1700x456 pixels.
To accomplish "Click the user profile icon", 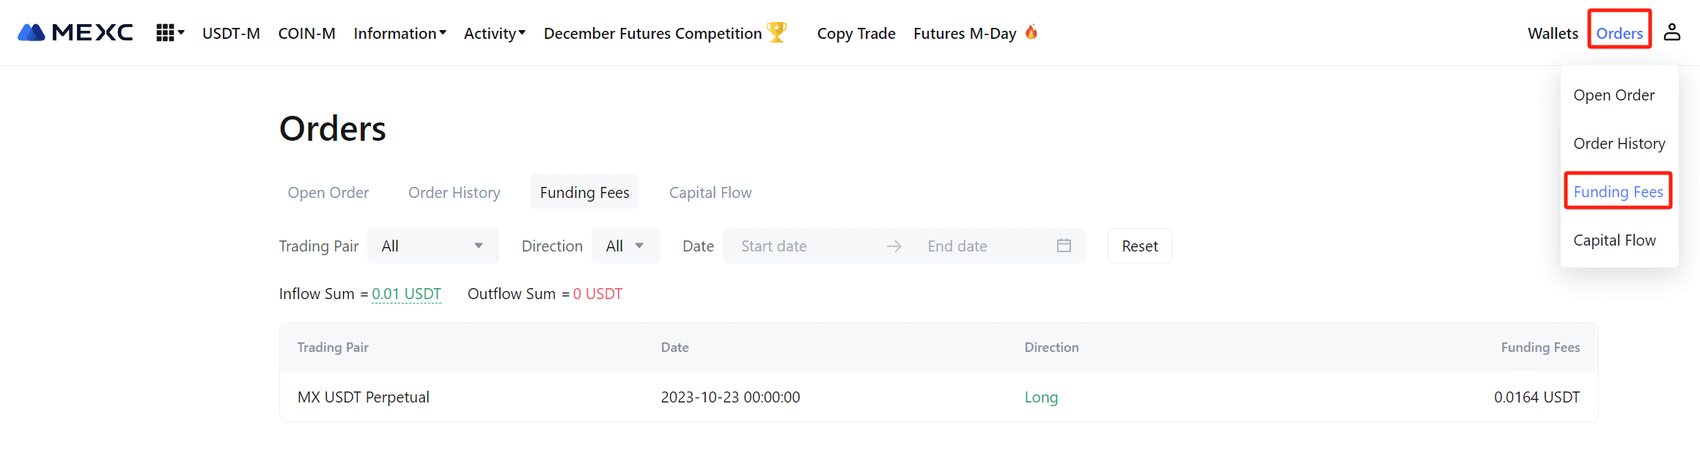I will 1671,32.
